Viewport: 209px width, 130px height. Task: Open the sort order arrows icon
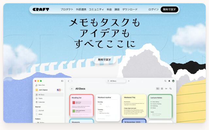point(170,88)
